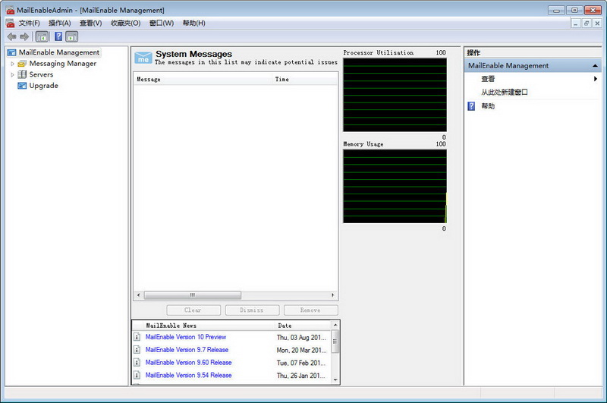Screen dimensions: 607x403
Task: Open the 收藏夹(O) menu
Action: [125, 24]
